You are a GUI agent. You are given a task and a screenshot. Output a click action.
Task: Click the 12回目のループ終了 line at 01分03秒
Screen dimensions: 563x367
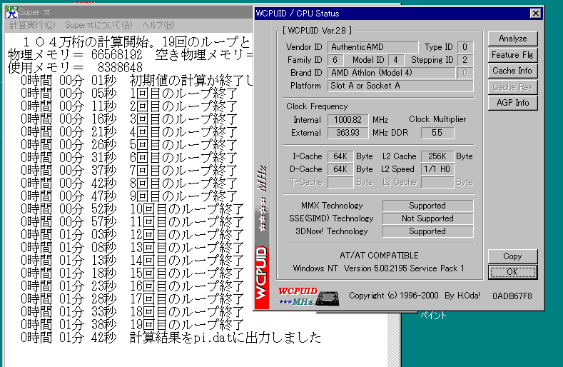tap(132, 235)
